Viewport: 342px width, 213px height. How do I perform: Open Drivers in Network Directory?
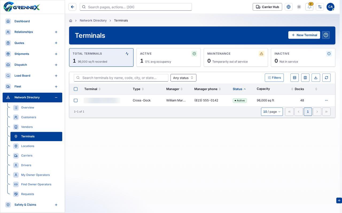36,165
